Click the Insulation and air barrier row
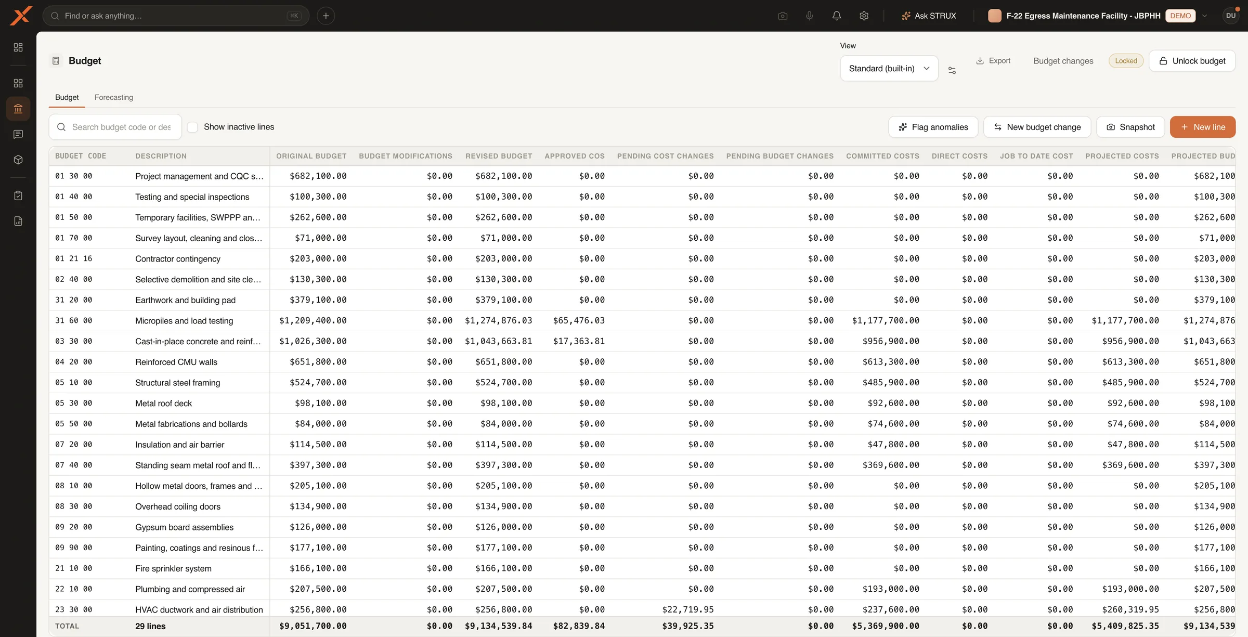Viewport: 1248px width, 637px height. pyautogui.click(x=642, y=445)
